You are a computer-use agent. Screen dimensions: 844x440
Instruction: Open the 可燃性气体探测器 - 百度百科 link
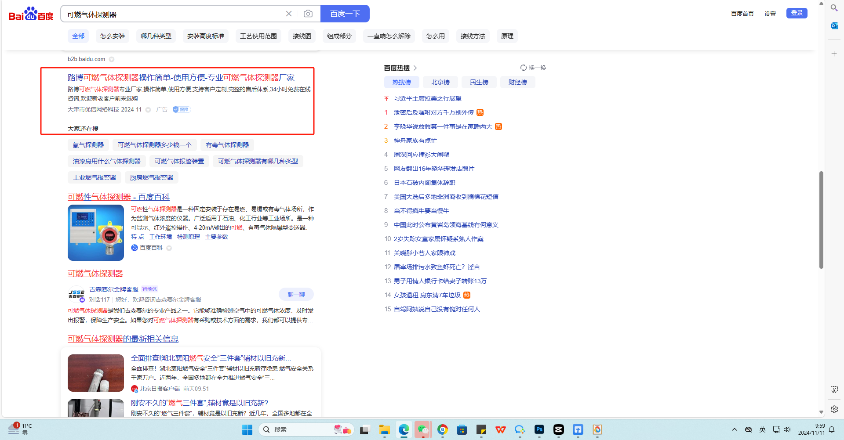pyautogui.click(x=118, y=197)
